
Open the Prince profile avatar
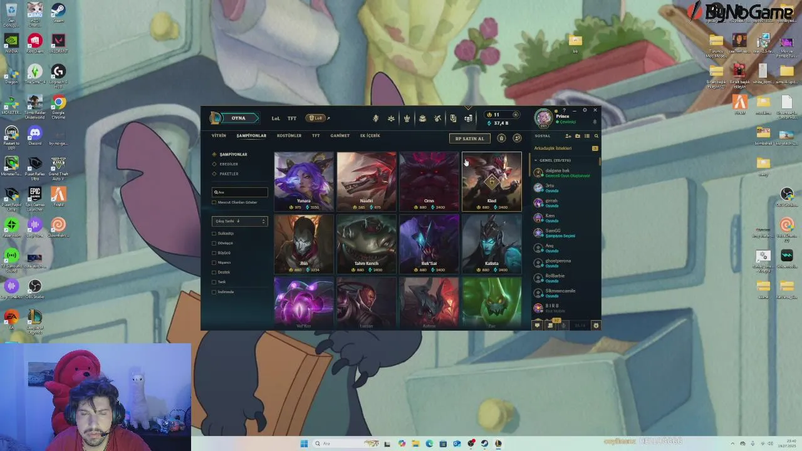tap(543, 118)
